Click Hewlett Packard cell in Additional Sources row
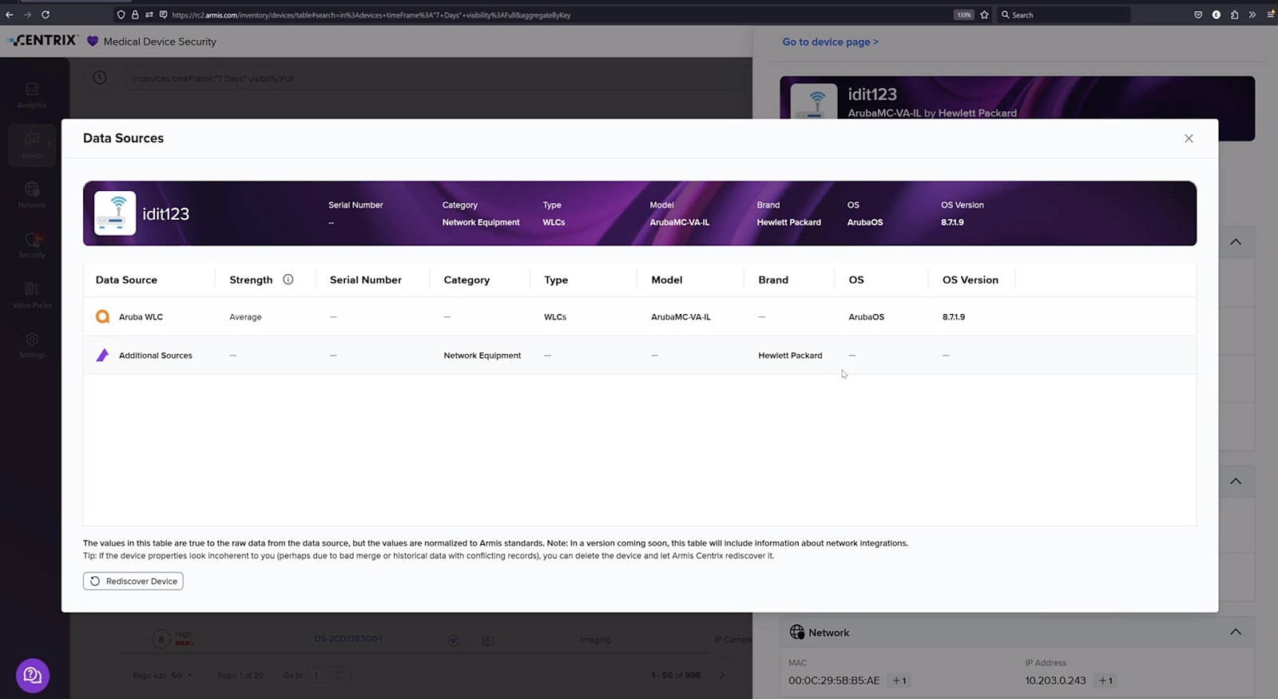The height and width of the screenshot is (699, 1278). click(790, 355)
